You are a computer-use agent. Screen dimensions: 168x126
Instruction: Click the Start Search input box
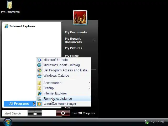(15, 113)
